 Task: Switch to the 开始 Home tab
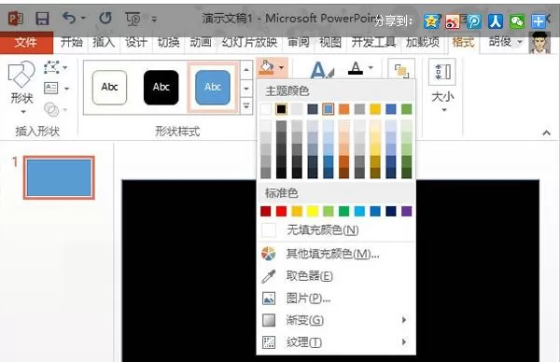click(72, 42)
